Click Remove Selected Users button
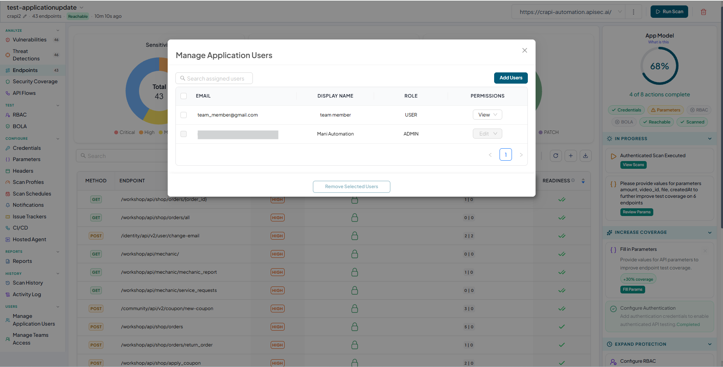 point(352,187)
